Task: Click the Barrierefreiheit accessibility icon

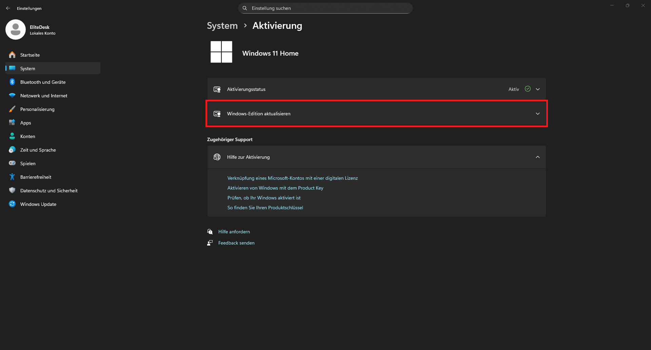Action: coord(12,177)
